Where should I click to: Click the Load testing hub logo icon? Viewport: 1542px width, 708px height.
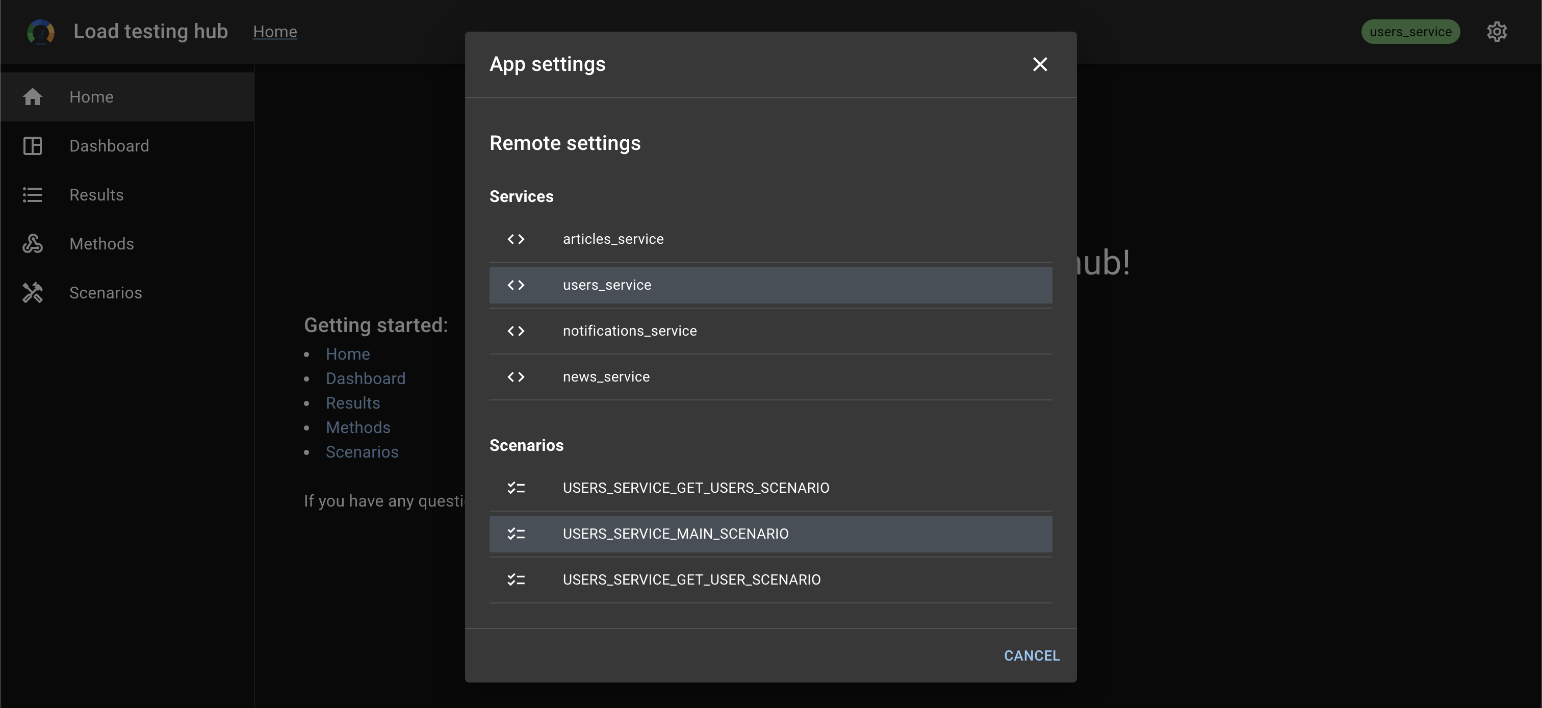(x=41, y=32)
